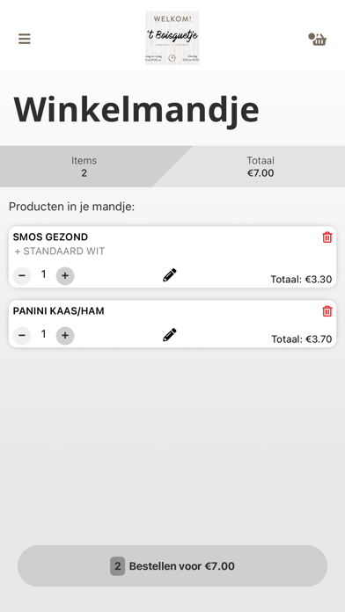The image size is (345, 612).
Task: Open the shopping basket icon
Action: 317,39
